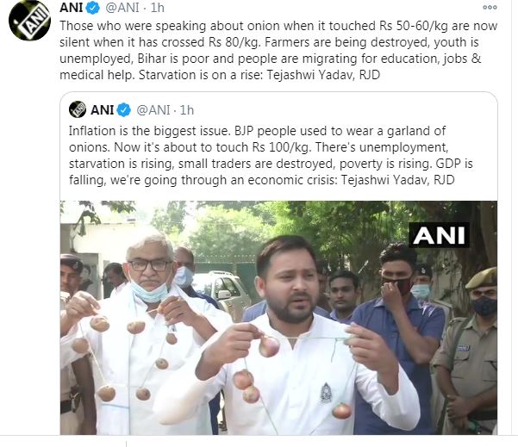Click ANI watermark logo in the photo
Screen dimensions: 518x447
coord(439,235)
